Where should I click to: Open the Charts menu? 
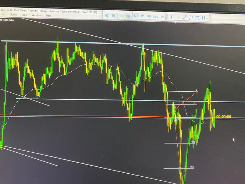[13, 15]
